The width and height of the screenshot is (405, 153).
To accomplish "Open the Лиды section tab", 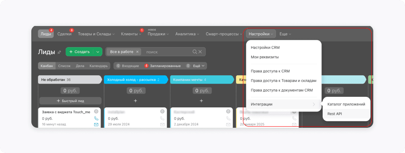I will 46,34.
